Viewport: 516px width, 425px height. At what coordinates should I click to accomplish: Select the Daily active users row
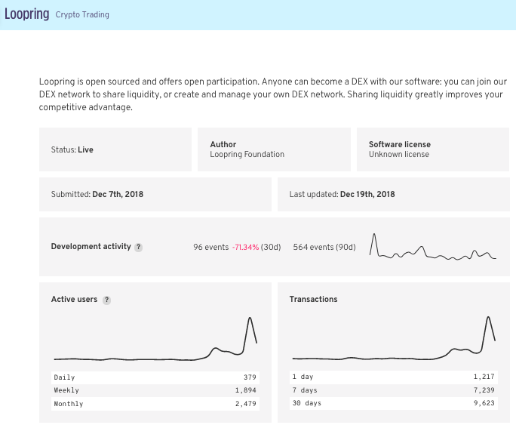coord(155,377)
